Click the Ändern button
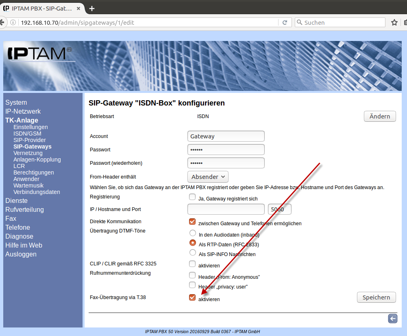407x336 pixels. click(x=379, y=116)
